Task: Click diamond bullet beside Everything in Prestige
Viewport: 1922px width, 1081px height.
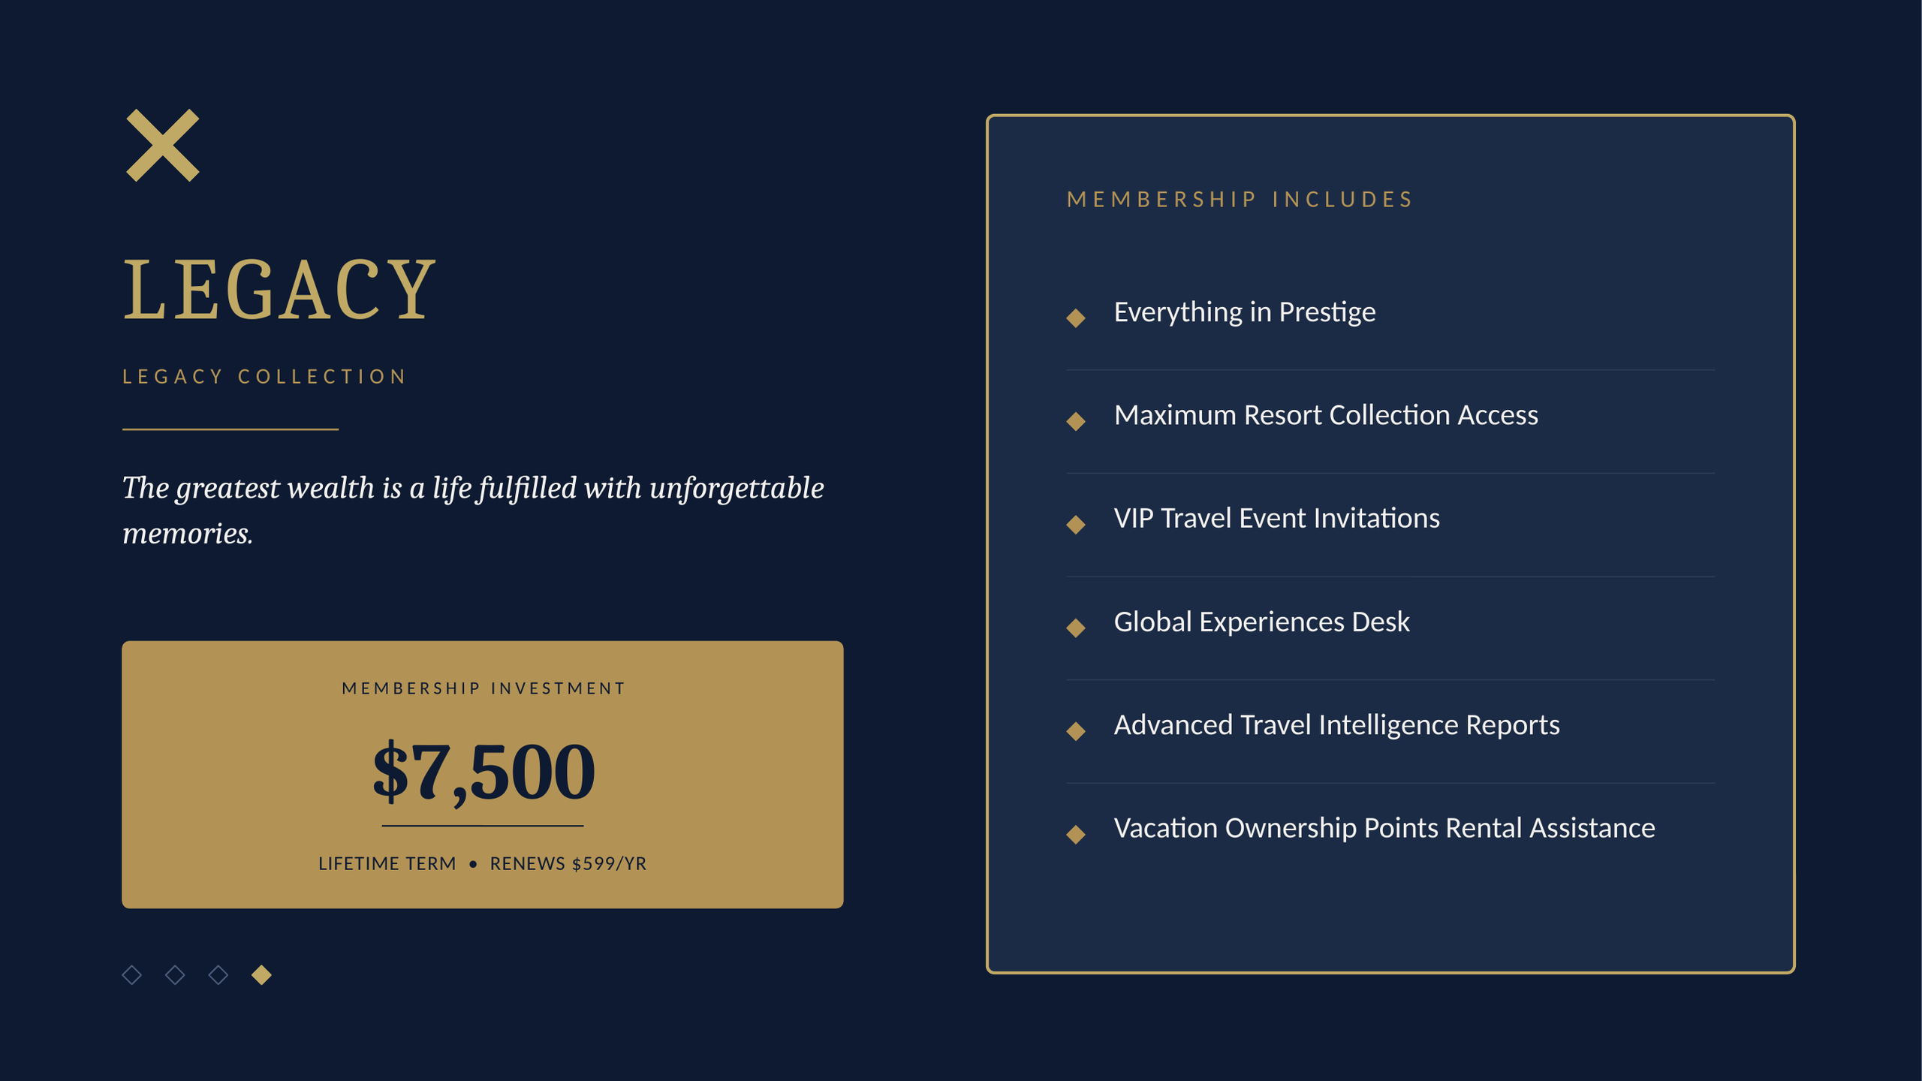Action: (1076, 318)
